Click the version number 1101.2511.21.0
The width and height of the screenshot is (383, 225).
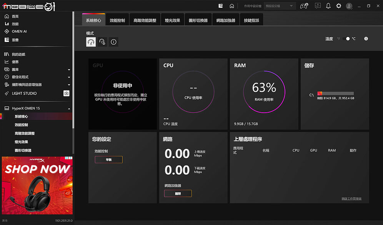click(64, 221)
